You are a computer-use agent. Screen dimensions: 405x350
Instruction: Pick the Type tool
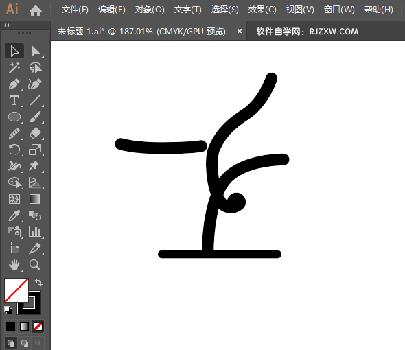click(14, 100)
